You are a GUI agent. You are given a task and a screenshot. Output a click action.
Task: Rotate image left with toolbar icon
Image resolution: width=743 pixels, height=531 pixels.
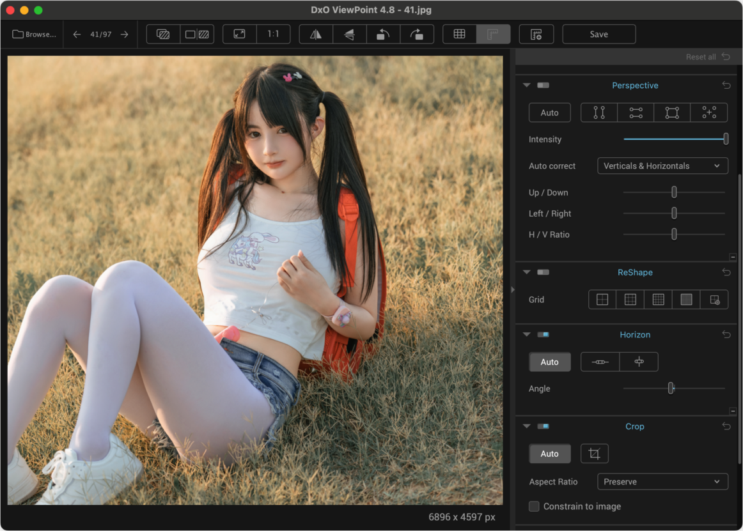[x=383, y=34]
